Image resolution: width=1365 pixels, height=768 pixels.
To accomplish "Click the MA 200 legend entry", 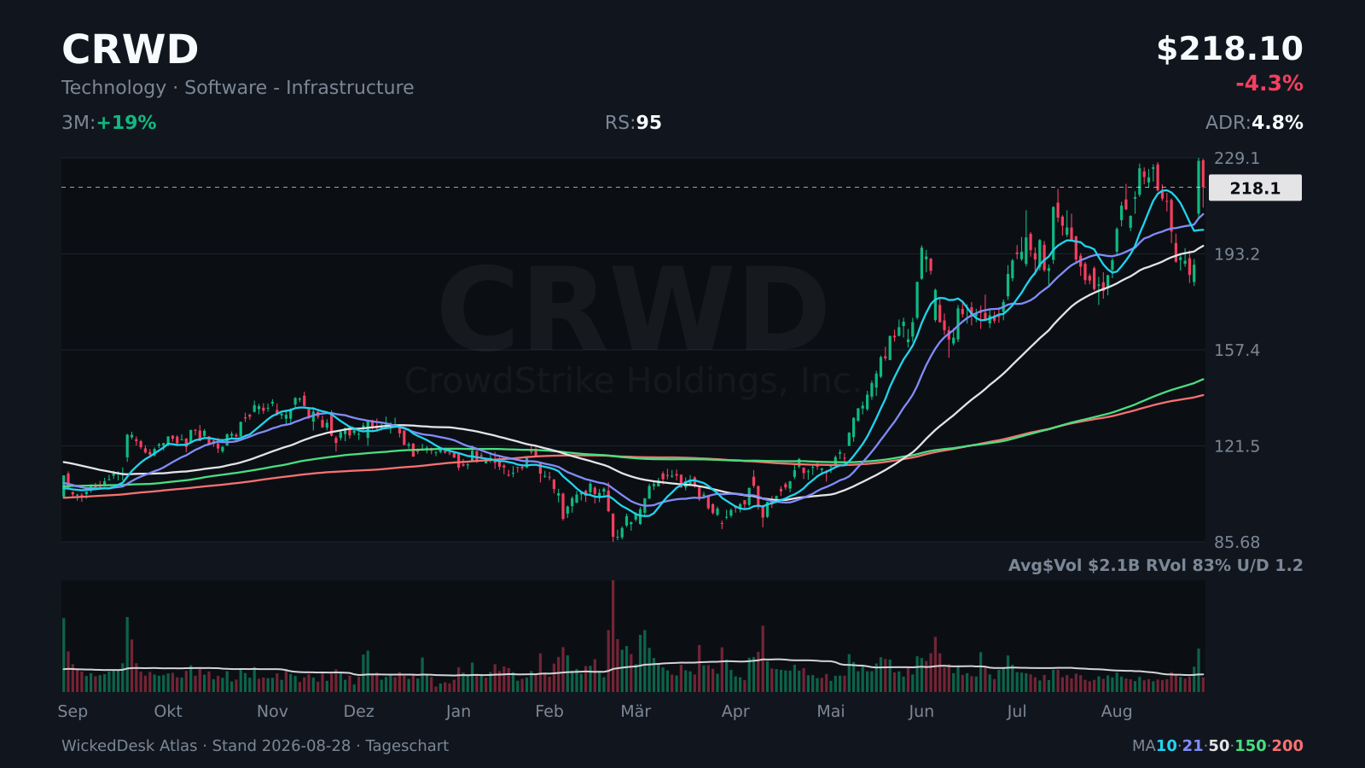I will [x=1288, y=746].
